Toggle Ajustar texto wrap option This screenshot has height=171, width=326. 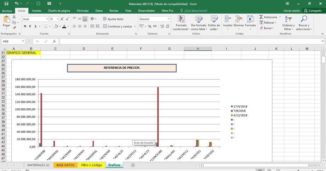(x=113, y=19)
